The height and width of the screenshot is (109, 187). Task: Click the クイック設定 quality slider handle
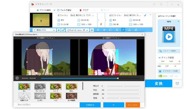[x=159, y=64]
